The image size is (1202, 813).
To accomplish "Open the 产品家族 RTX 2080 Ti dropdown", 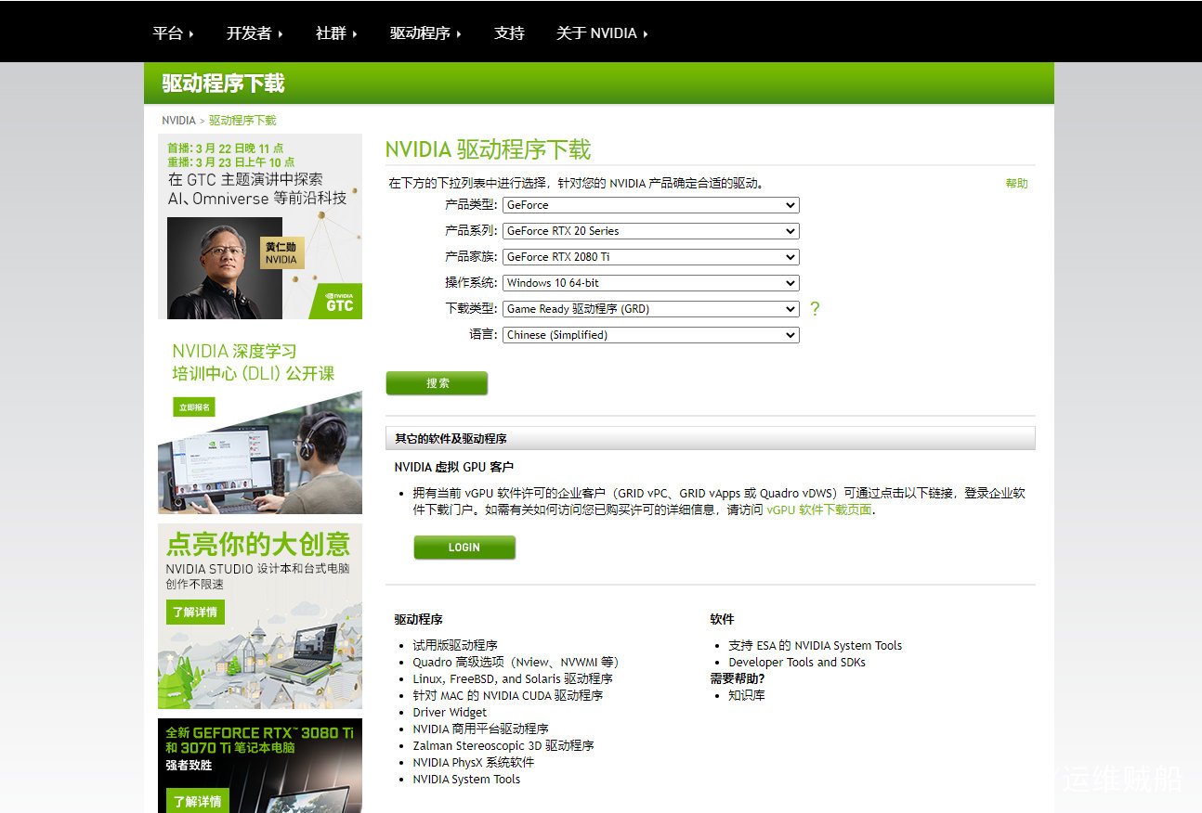I will [650, 257].
